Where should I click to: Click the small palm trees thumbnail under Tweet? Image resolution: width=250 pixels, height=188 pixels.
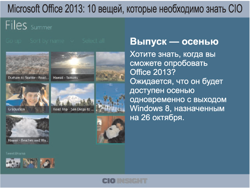[13, 163]
